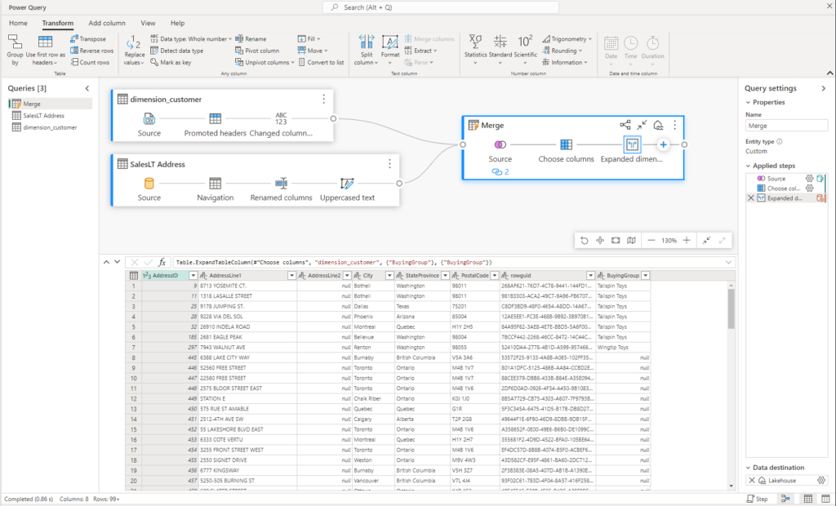Click Count rows in the ribbon
836x506 pixels.
pyautogui.click(x=90, y=62)
